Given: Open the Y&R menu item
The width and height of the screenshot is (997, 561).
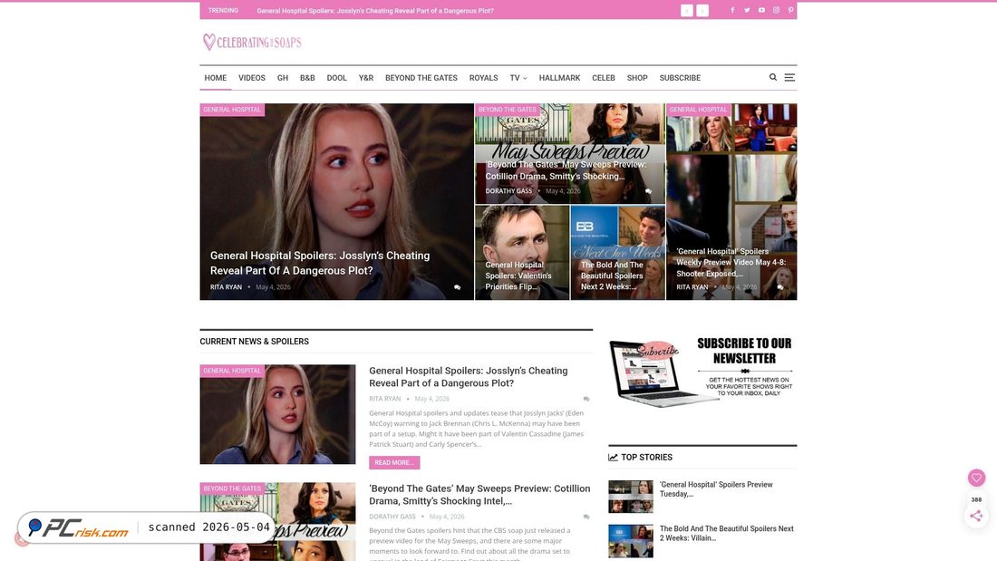Looking at the screenshot, I should [366, 78].
